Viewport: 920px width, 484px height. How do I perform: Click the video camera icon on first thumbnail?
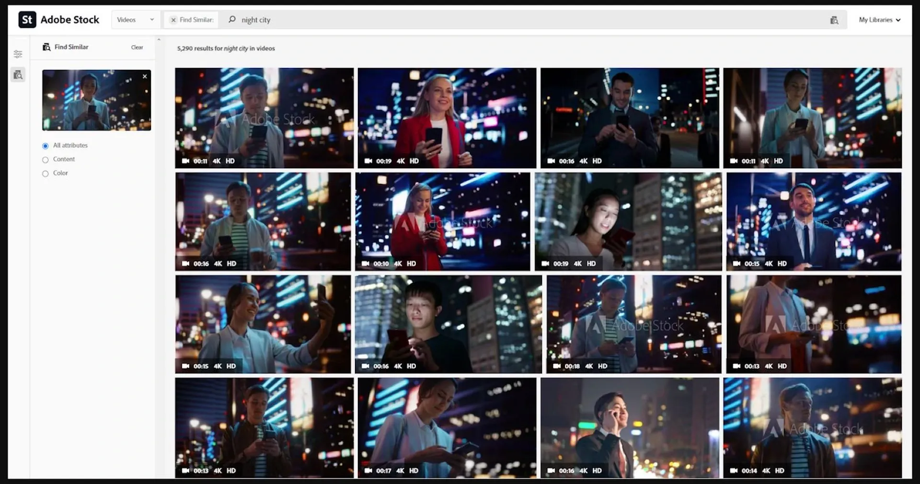[x=186, y=161]
